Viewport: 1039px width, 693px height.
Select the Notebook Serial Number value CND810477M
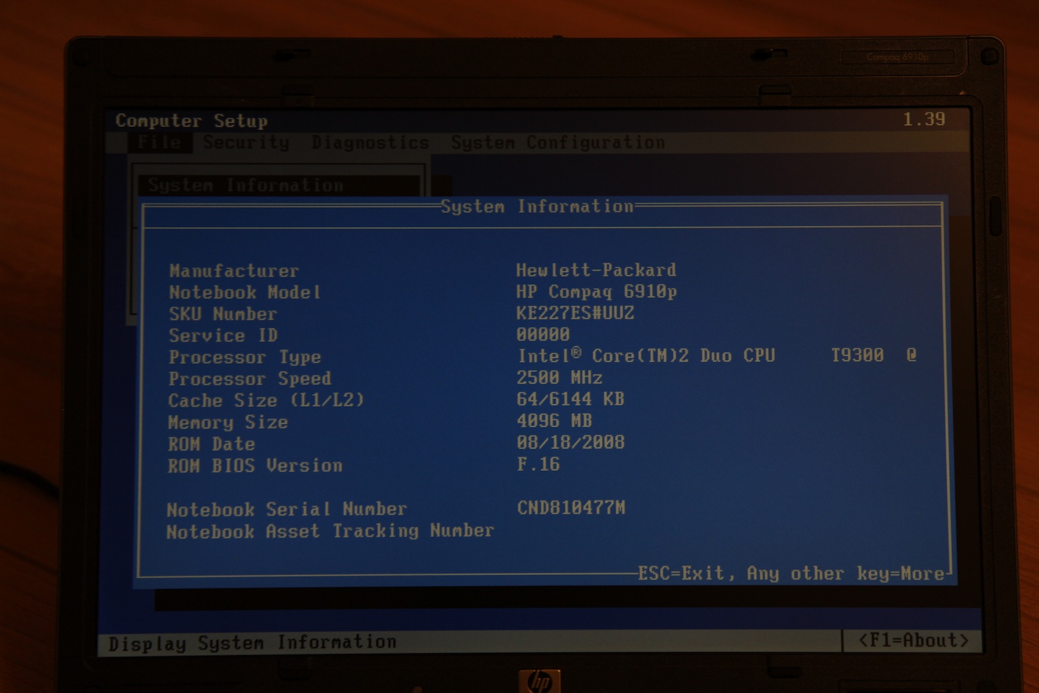tap(571, 508)
